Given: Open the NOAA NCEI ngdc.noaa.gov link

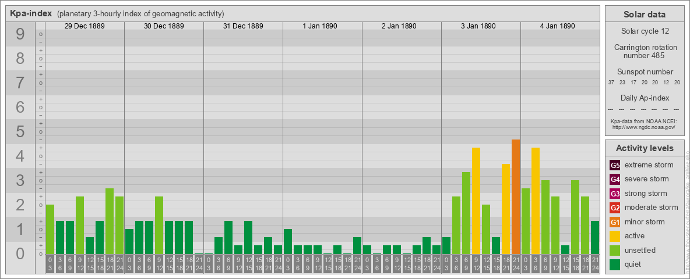Looking at the screenshot, I should tap(643, 127).
